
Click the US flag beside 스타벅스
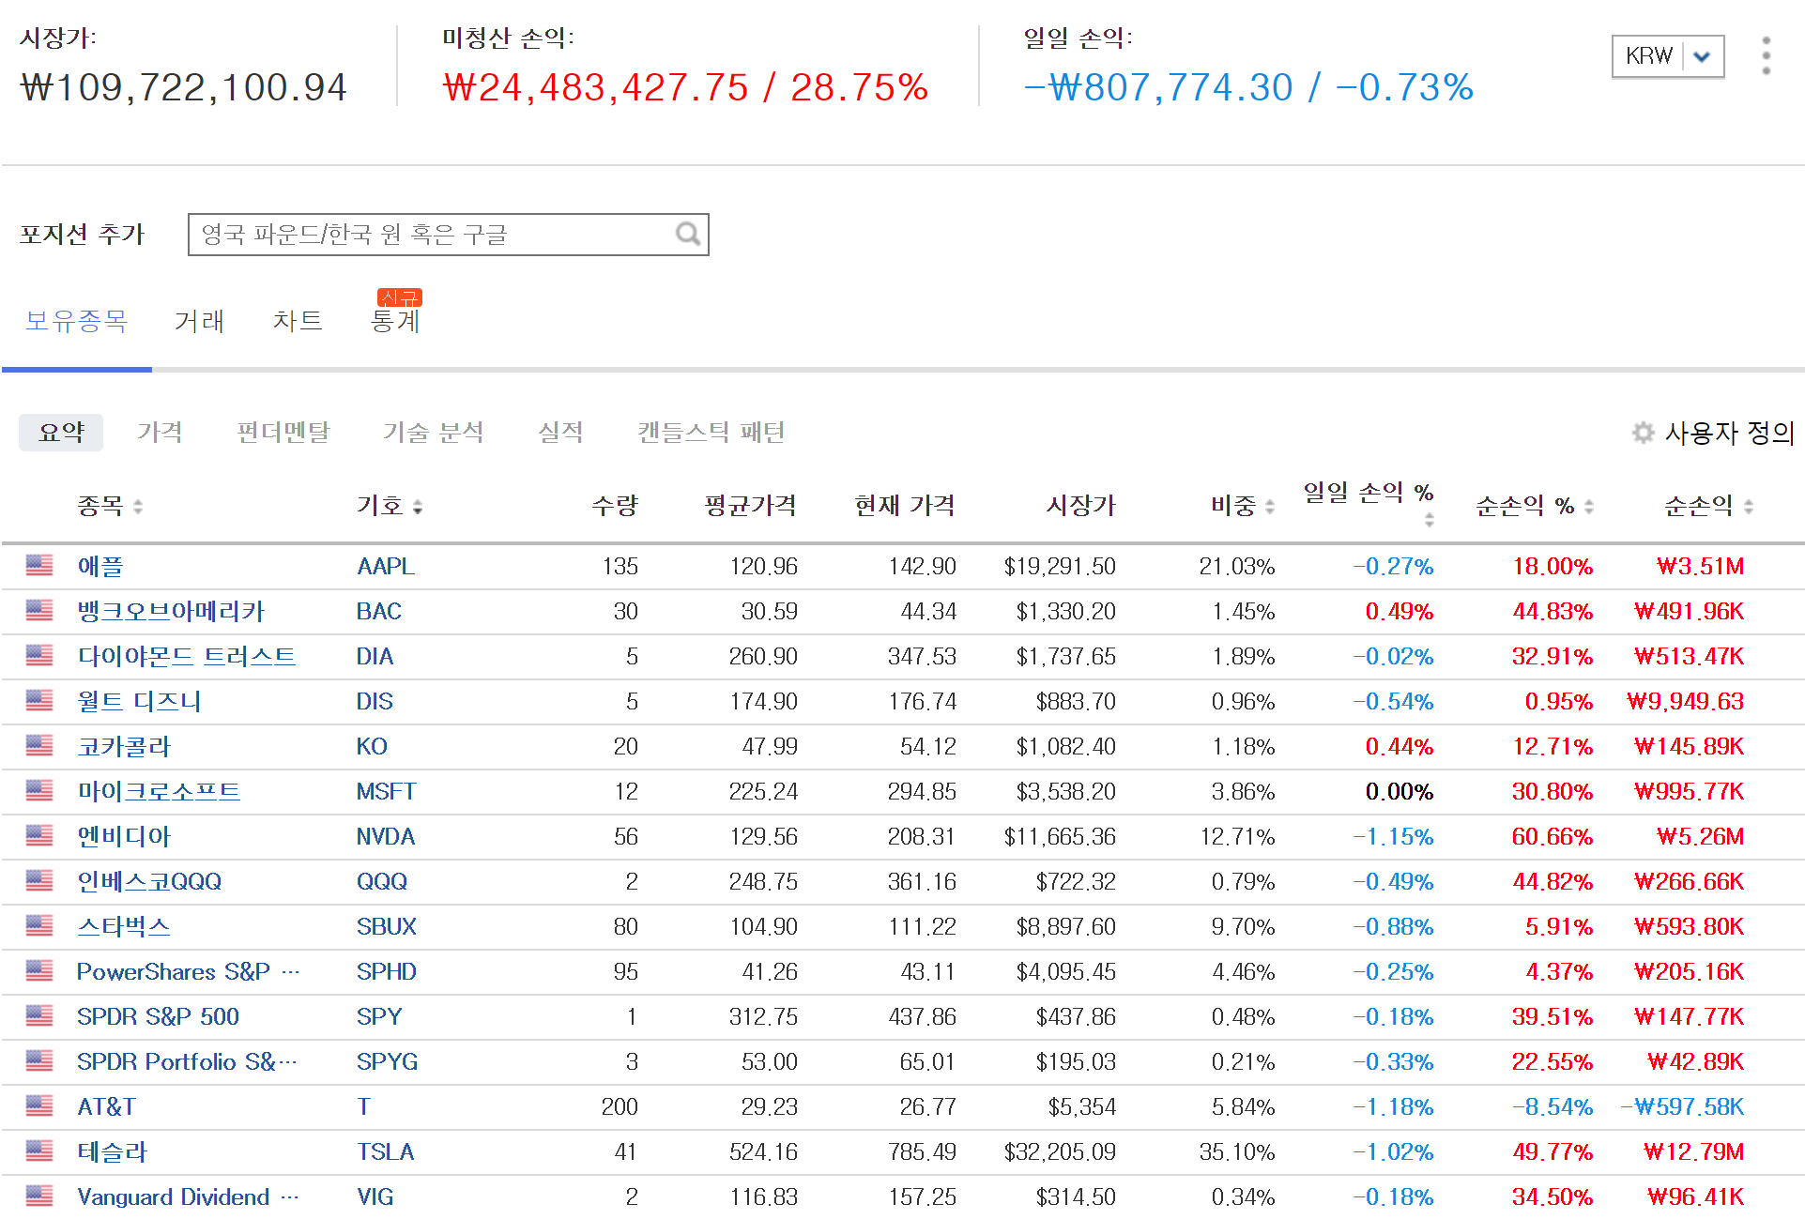[39, 925]
